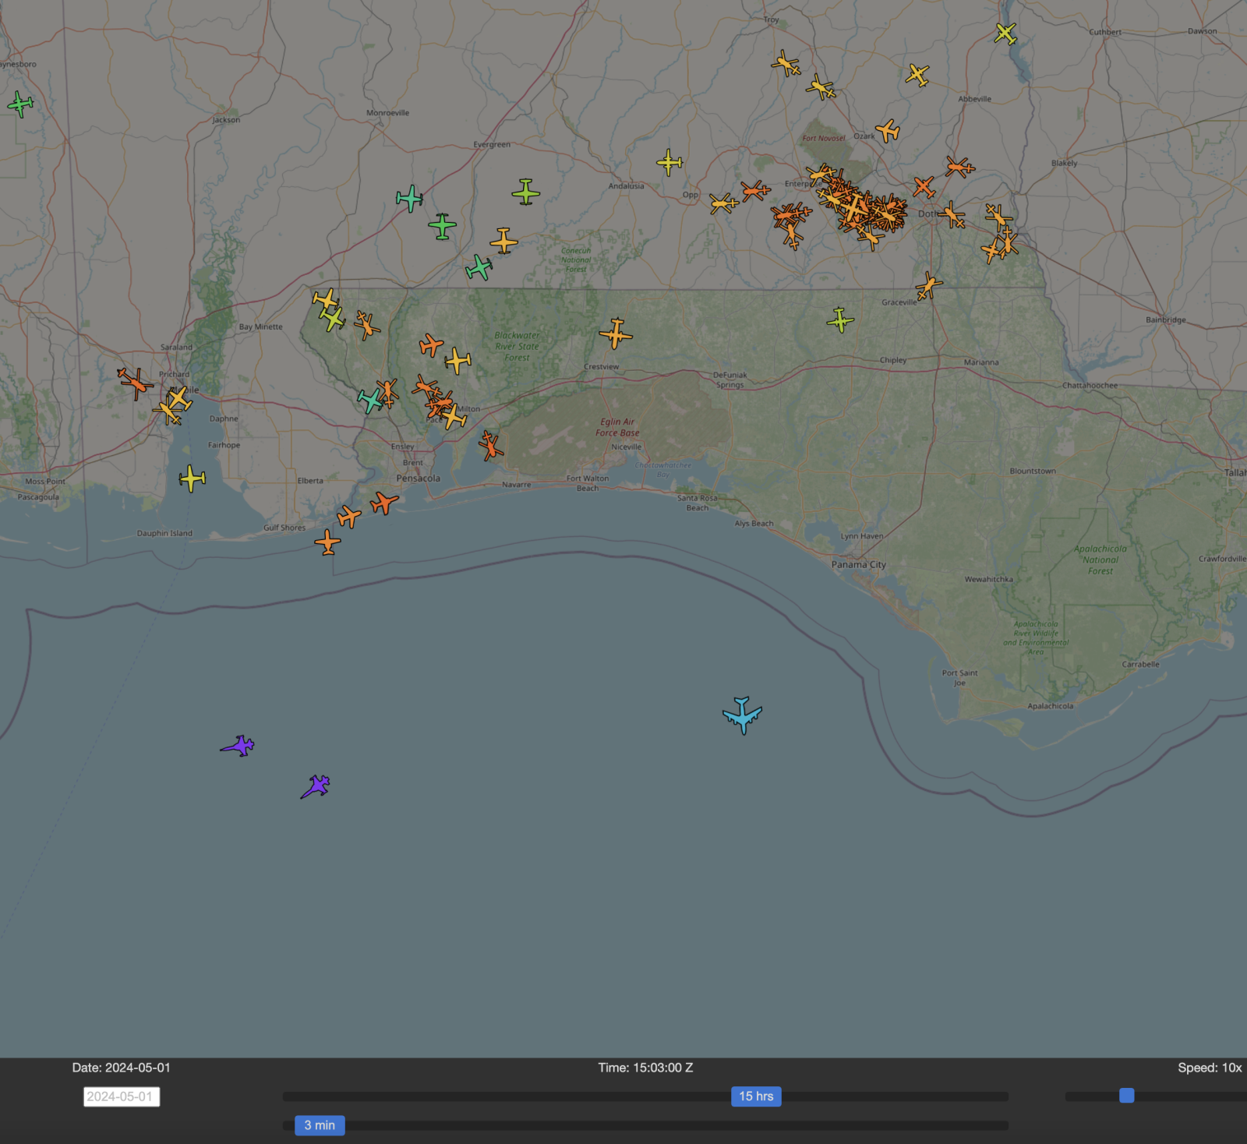Select the yellow aircraft over Mobile Bay
The image size is (1247, 1144).
[192, 478]
